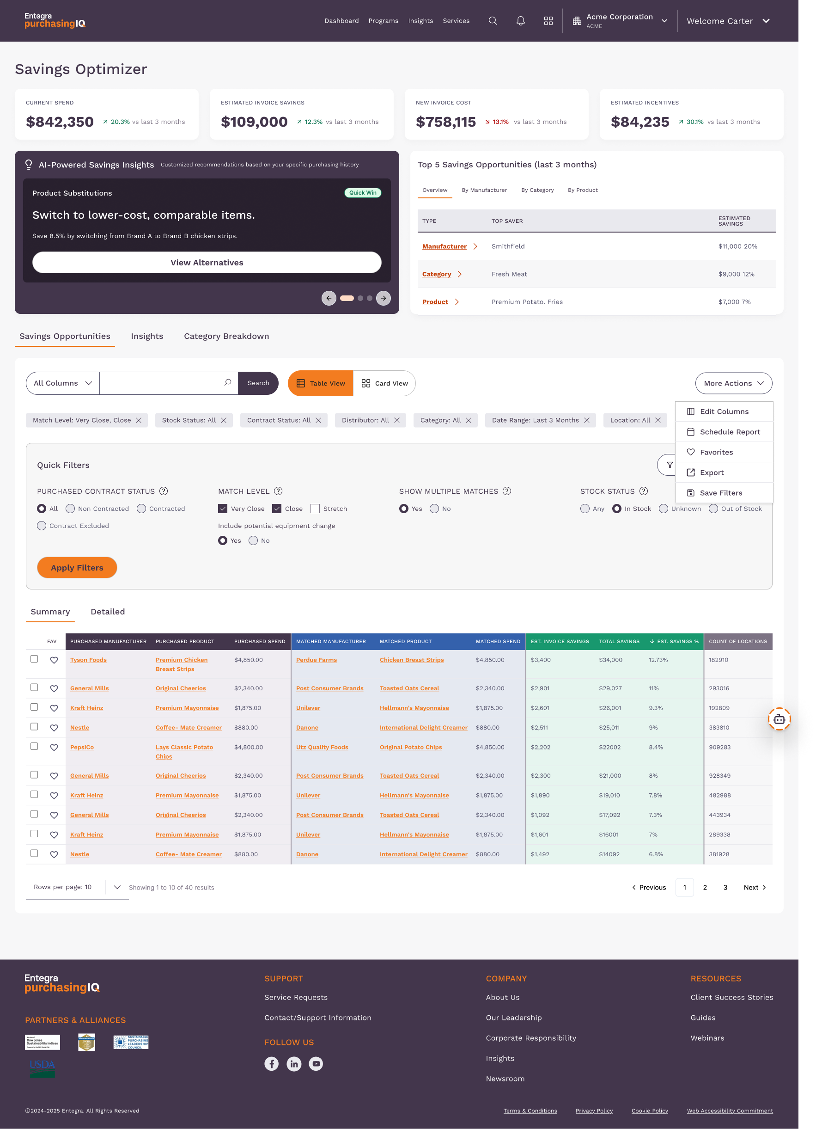Remove the Stock Status: All filter chip

point(224,420)
